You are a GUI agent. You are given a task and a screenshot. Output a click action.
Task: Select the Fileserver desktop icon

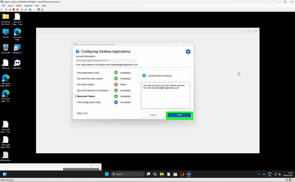coord(6,64)
